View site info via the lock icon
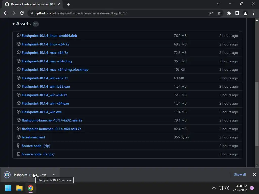 click(32, 13)
